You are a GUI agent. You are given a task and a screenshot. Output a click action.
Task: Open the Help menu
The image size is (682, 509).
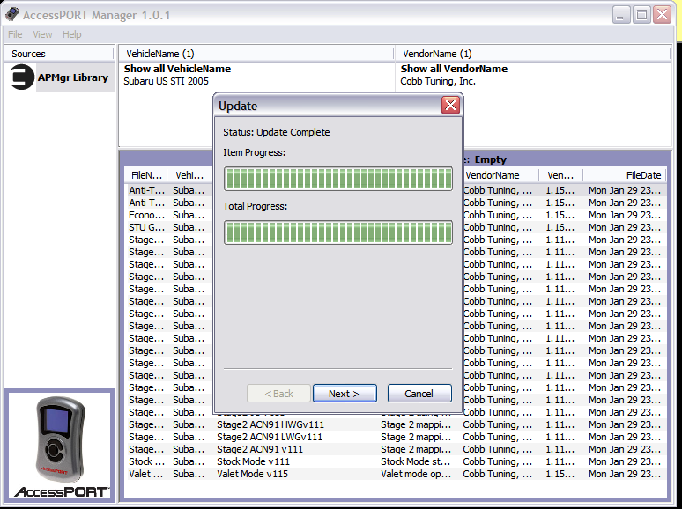click(x=71, y=34)
